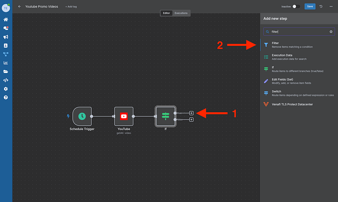Open the three-dot more options menu
This screenshot has height=202, width=338.
click(331, 6)
